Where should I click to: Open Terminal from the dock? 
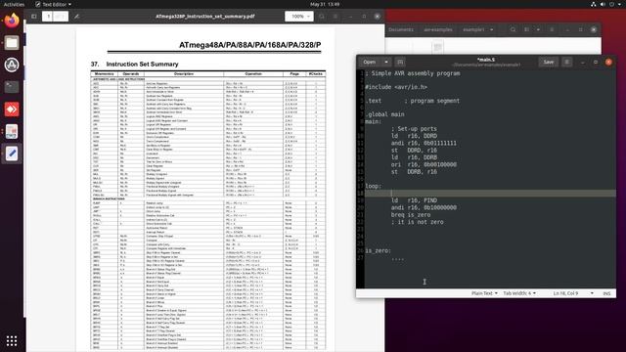click(12, 87)
